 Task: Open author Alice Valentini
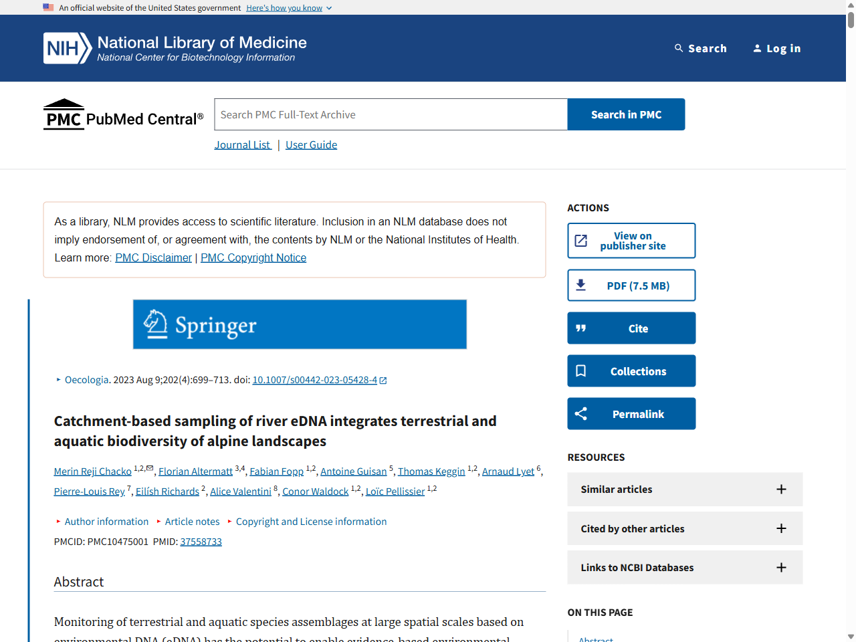pos(241,492)
